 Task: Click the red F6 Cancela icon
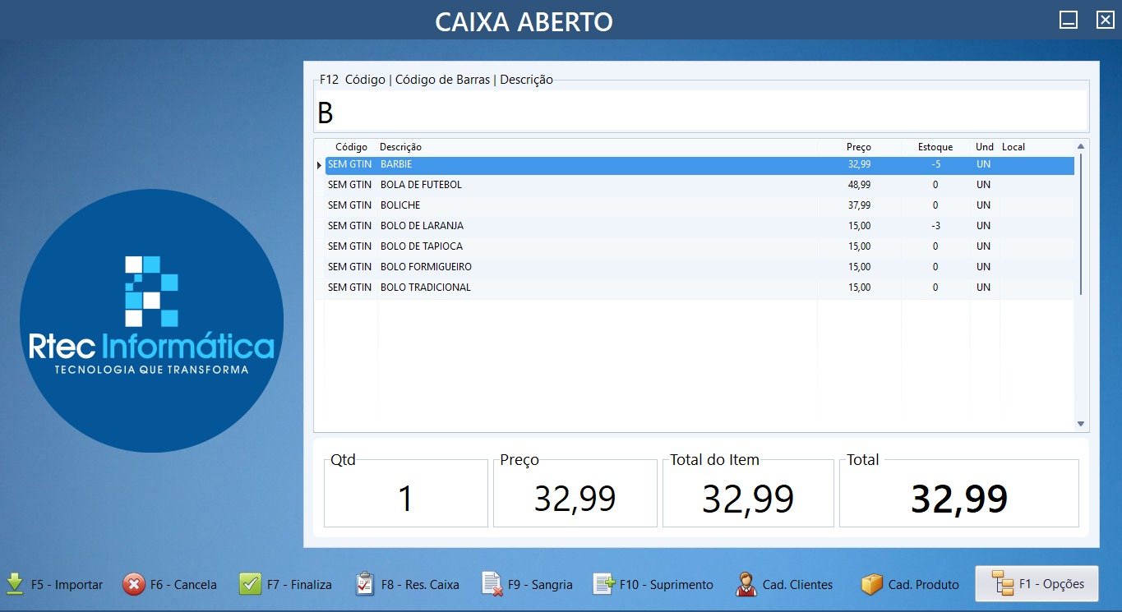click(133, 584)
